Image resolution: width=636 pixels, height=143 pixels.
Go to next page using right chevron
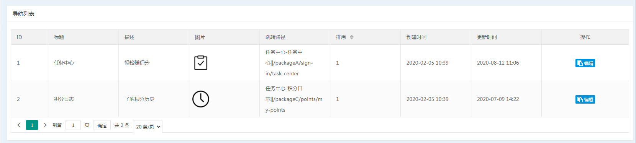(45, 125)
